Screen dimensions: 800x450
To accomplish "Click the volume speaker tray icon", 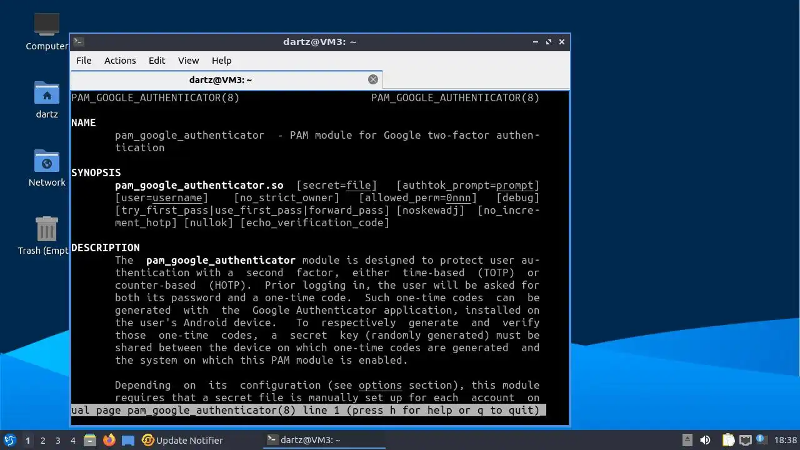I will click(706, 440).
